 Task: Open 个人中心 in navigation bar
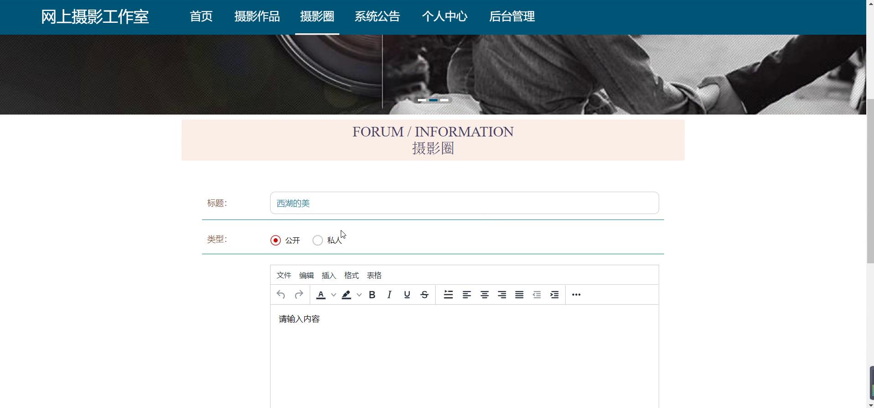tap(444, 17)
